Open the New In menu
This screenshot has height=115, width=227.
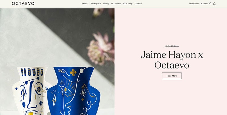[85, 3]
